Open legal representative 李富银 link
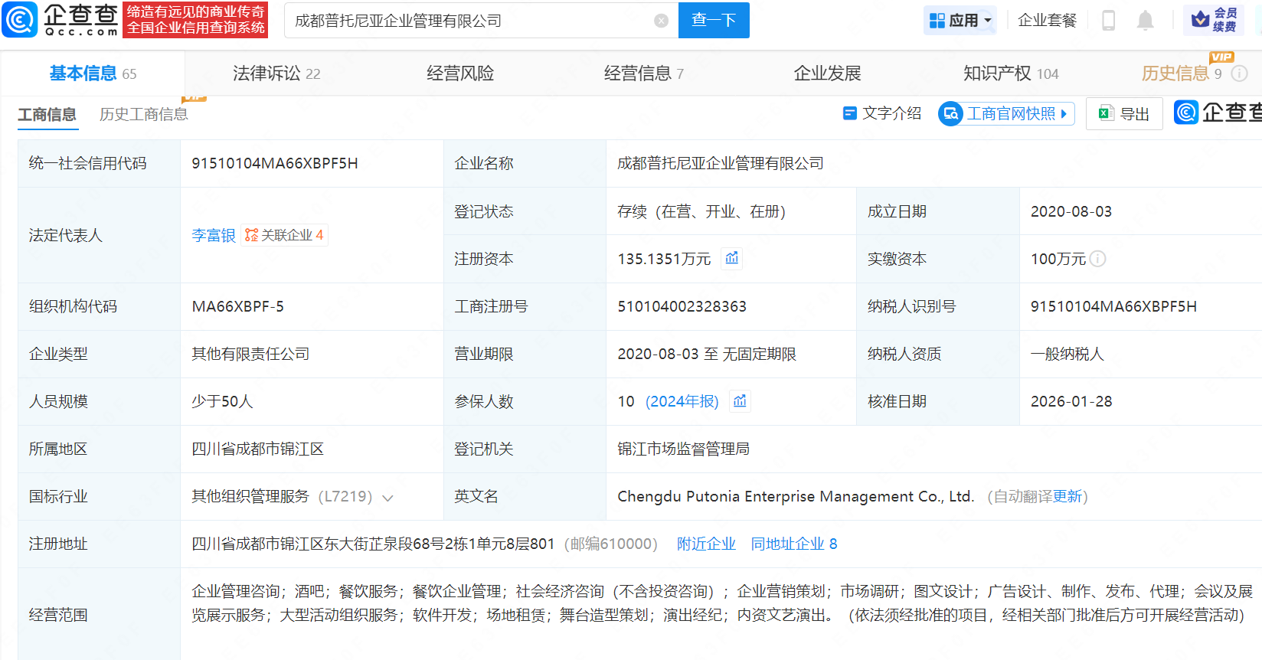Screen dimensions: 1262x660 click(213, 235)
